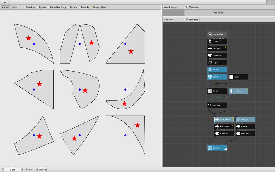Click the New Node button

pyautogui.click(x=193, y=20)
